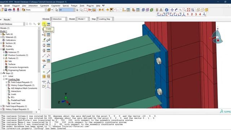This screenshot has width=231, height=130.
Task: Open the Module dropdown showing Interaction
Action: 59,19
